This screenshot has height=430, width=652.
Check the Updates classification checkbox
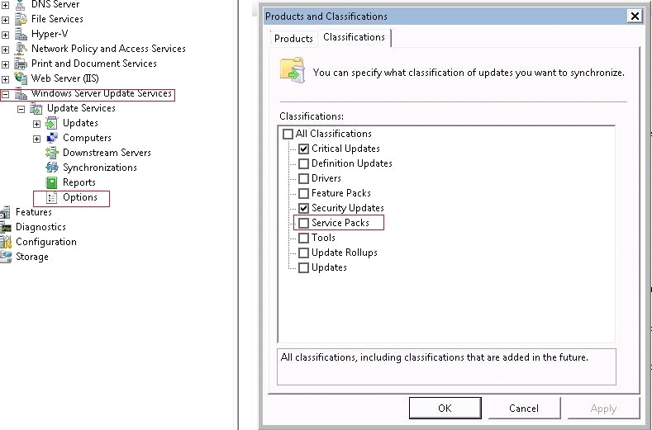click(x=303, y=268)
